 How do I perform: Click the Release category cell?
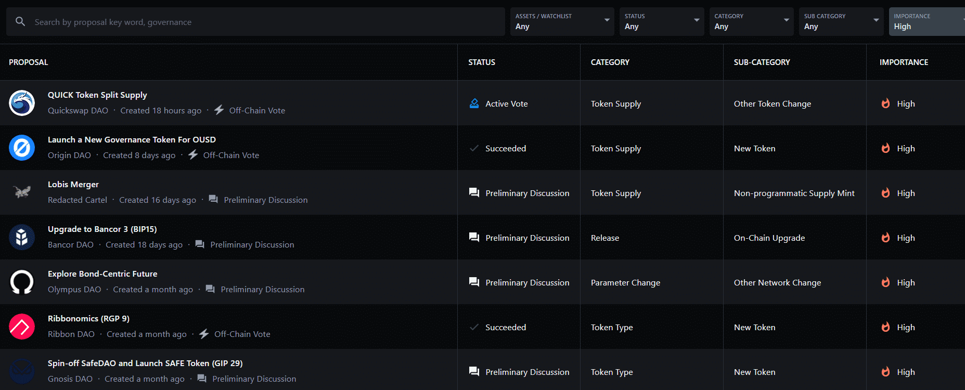pyautogui.click(x=605, y=238)
